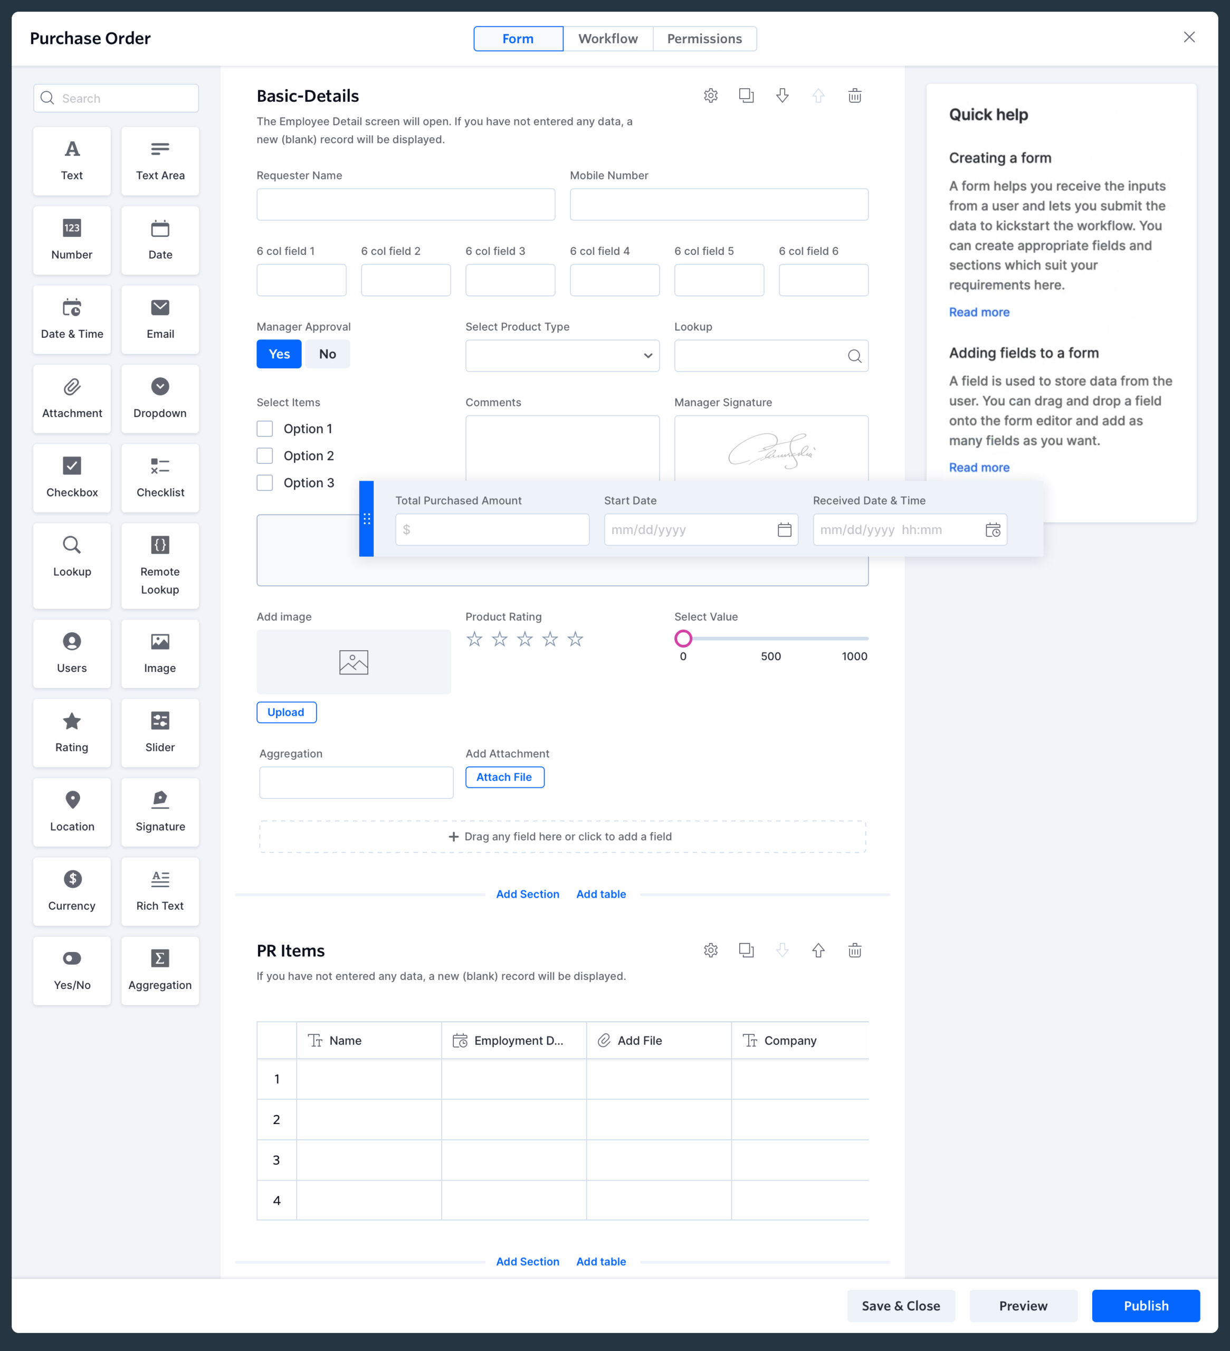The image size is (1230, 1351).
Task: Click the Attach File button
Action: coord(504,777)
